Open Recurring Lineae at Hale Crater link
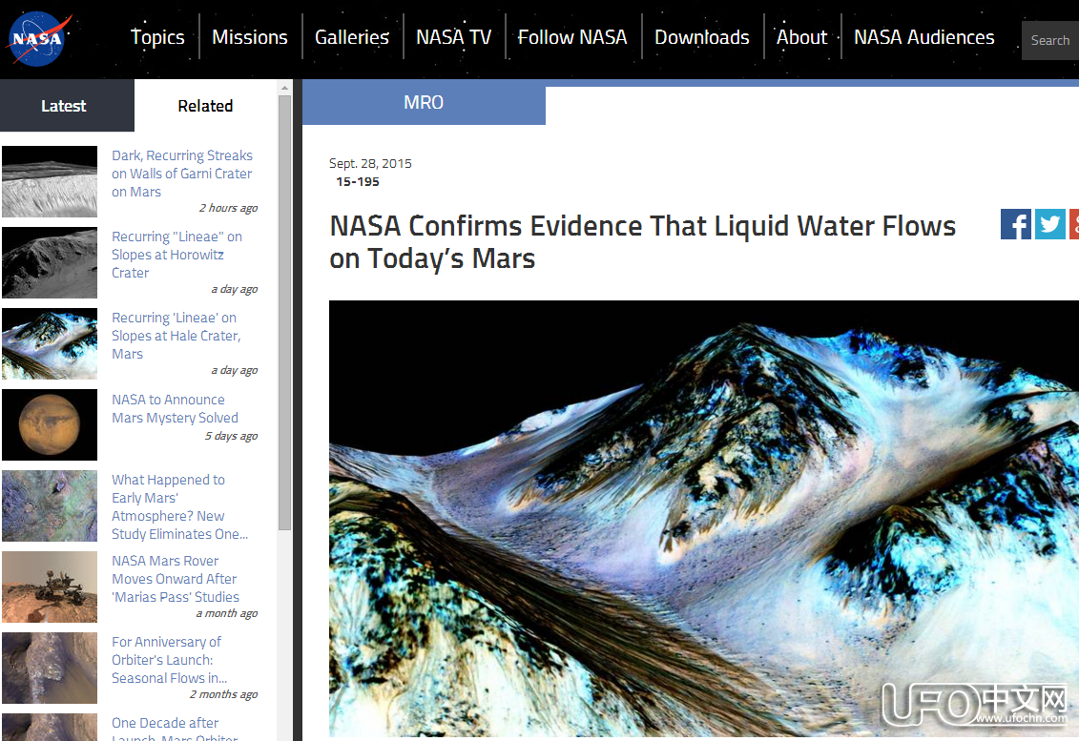Screen dimensions: 1079x741 point(176,336)
